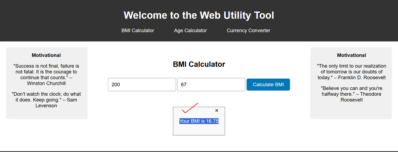Go to the Currency Converter
The height and width of the screenshot is (152, 398).
(x=248, y=30)
